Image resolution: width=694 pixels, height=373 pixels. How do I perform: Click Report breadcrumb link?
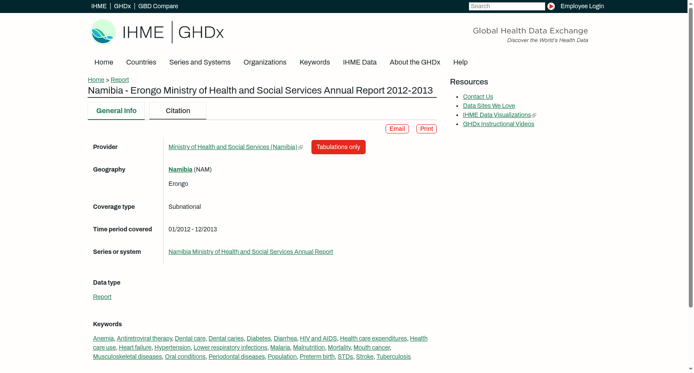click(x=120, y=80)
